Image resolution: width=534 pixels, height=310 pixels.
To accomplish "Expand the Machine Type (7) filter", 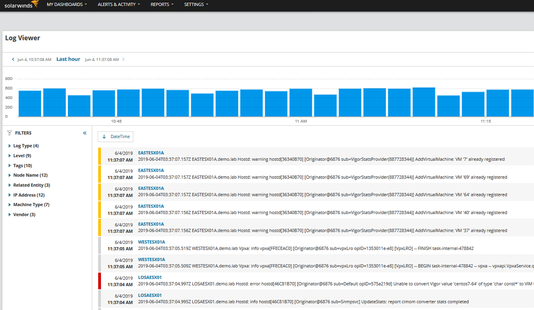I will [29, 205].
